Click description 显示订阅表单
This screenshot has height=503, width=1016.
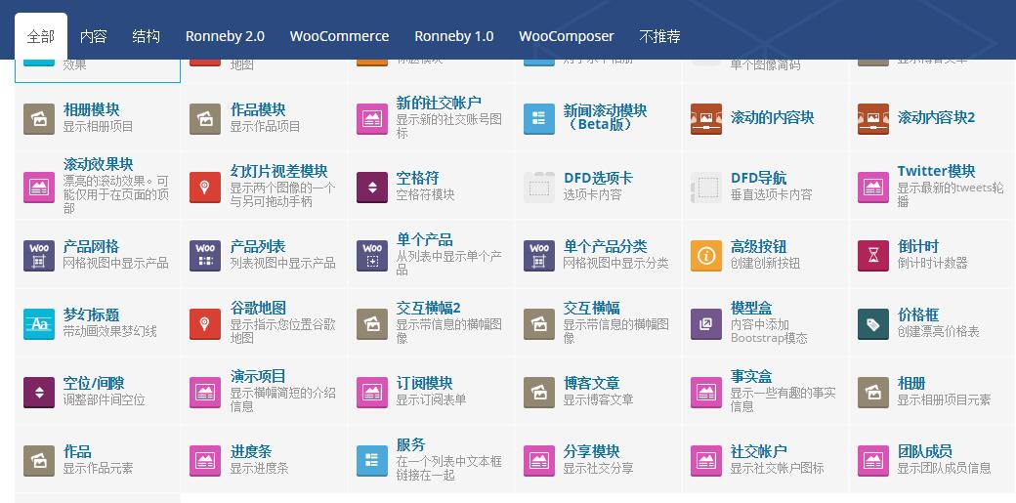(x=431, y=399)
